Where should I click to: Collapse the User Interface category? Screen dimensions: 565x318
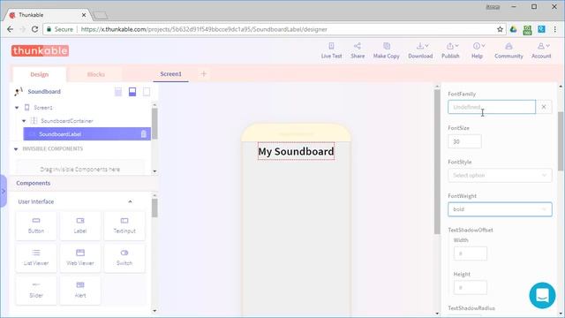point(130,201)
